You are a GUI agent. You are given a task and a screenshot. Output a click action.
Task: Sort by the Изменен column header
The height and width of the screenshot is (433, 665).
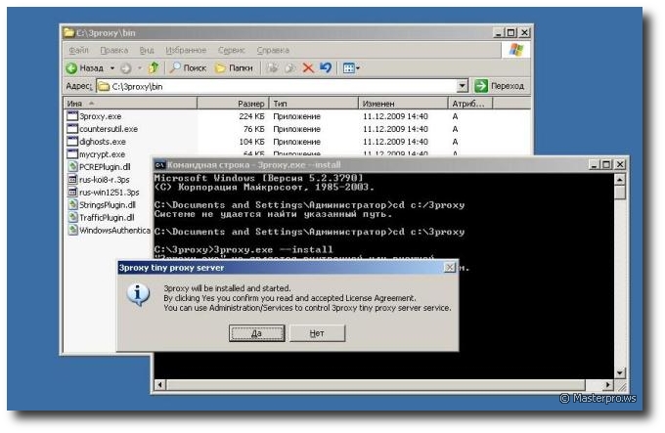(x=403, y=103)
